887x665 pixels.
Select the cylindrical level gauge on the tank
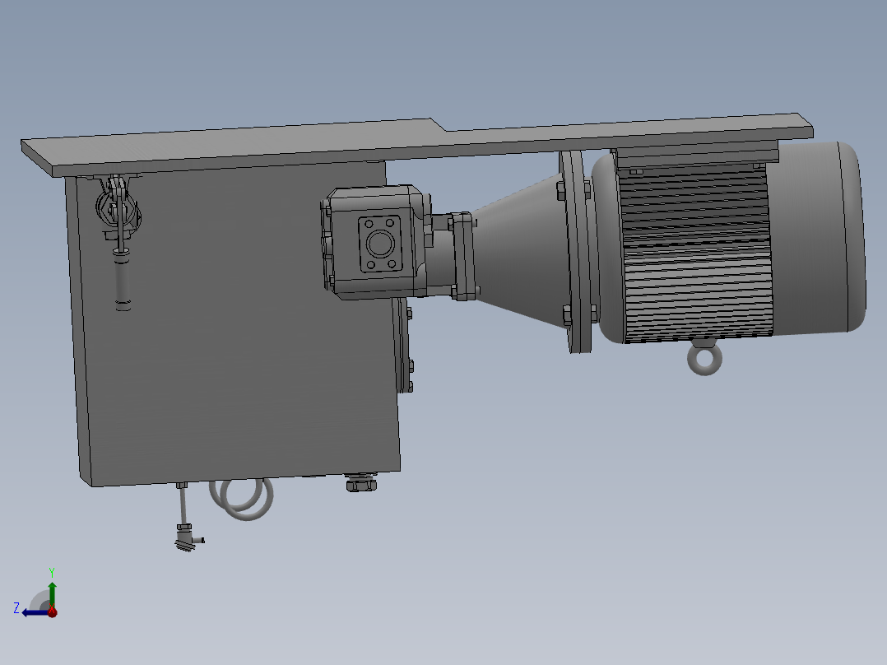pos(122,279)
